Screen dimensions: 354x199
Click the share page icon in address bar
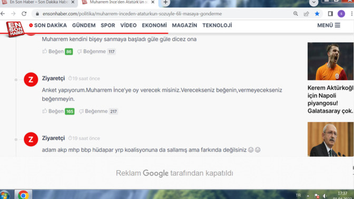pos(307,14)
